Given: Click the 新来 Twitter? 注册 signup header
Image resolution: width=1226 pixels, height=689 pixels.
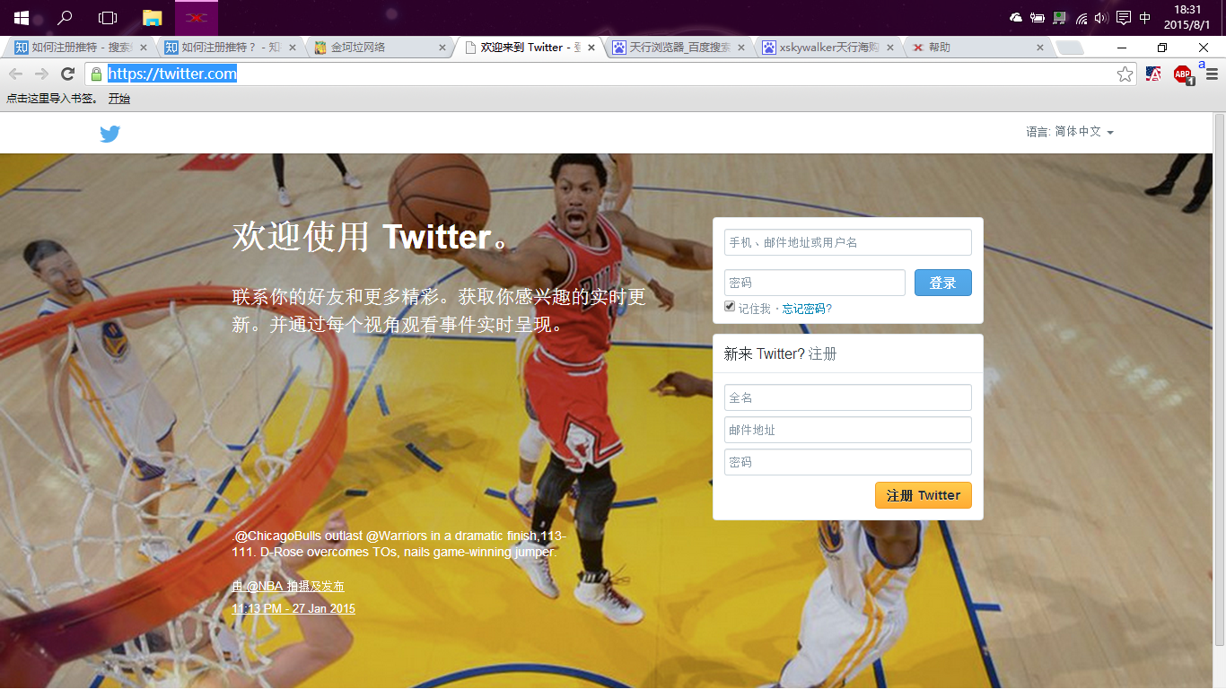Looking at the screenshot, I should (780, 353).
